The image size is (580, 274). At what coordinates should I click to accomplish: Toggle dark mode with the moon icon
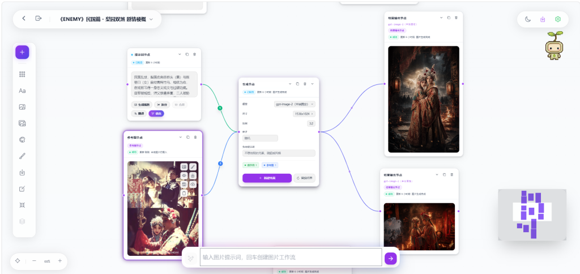(x=528, y=19)
